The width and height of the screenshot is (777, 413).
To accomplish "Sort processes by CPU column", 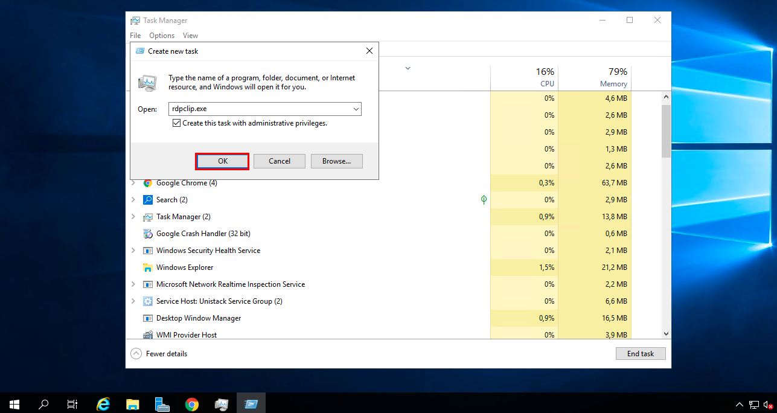I will [x=524, y=77].
